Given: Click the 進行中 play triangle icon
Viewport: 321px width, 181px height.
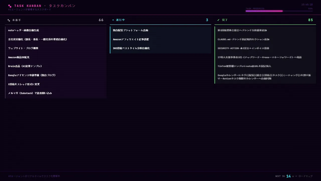Looking at the screenshot, I should coord(113,20).
